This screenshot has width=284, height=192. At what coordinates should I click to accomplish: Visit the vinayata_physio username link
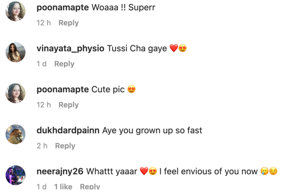click(x=71, y=49)
